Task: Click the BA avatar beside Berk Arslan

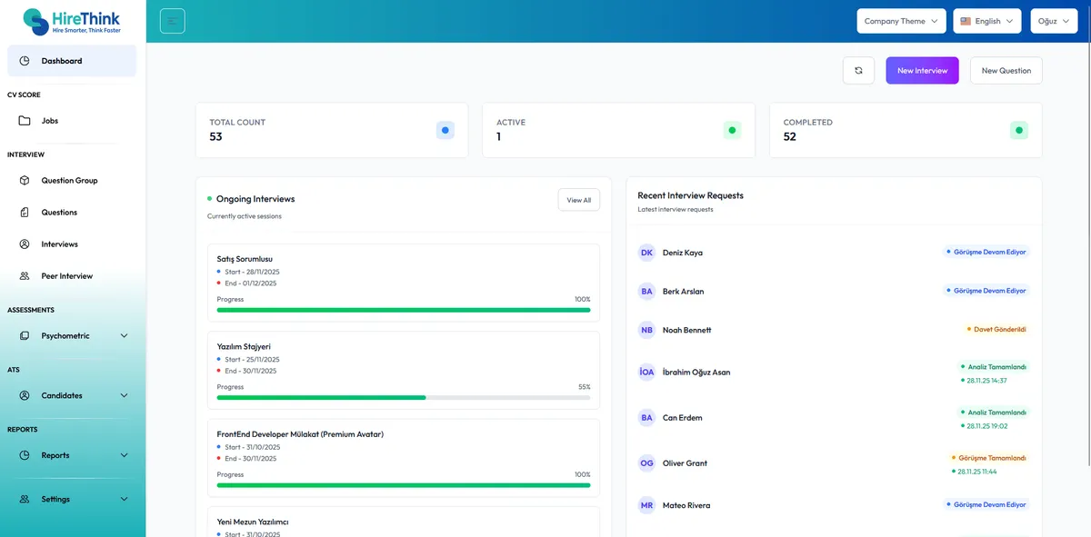Action: [x=646, y=291]
